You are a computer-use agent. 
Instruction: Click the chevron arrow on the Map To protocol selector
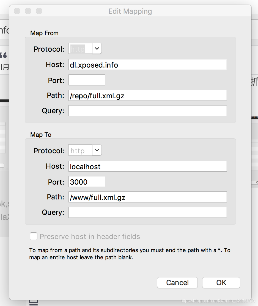pyautogui.click(x=97, y=150)
